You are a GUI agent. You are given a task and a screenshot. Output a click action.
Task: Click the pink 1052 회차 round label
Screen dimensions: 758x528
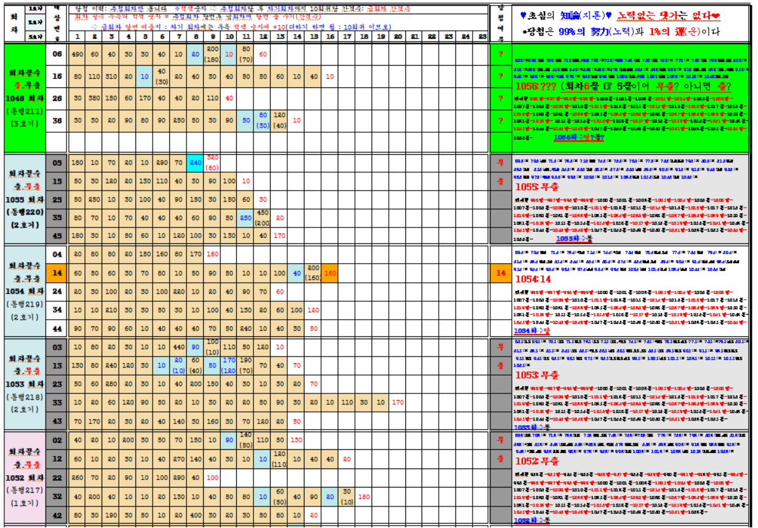[x=24, y=476]
